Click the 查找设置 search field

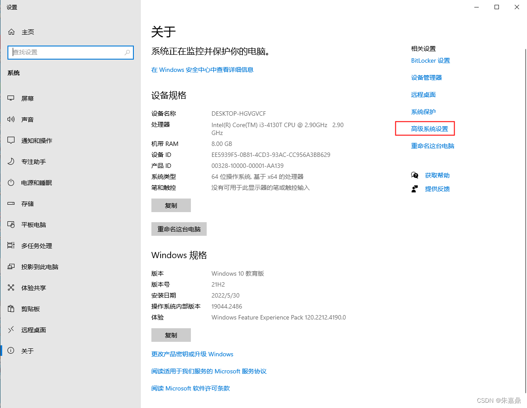tap(71, 52)
